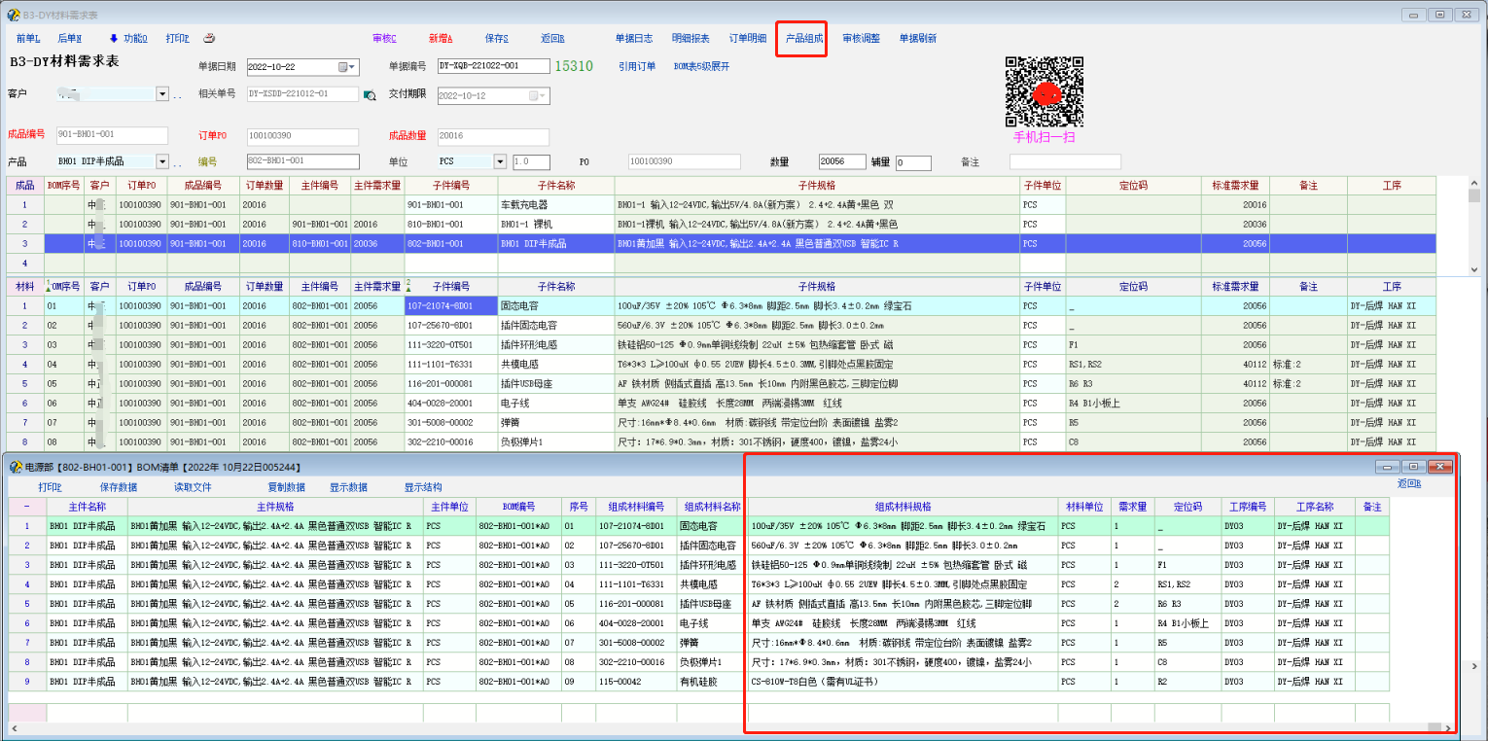Click the minus icon in BOM grid corner
Viewport: 1488px width, 741px height.
26,507
